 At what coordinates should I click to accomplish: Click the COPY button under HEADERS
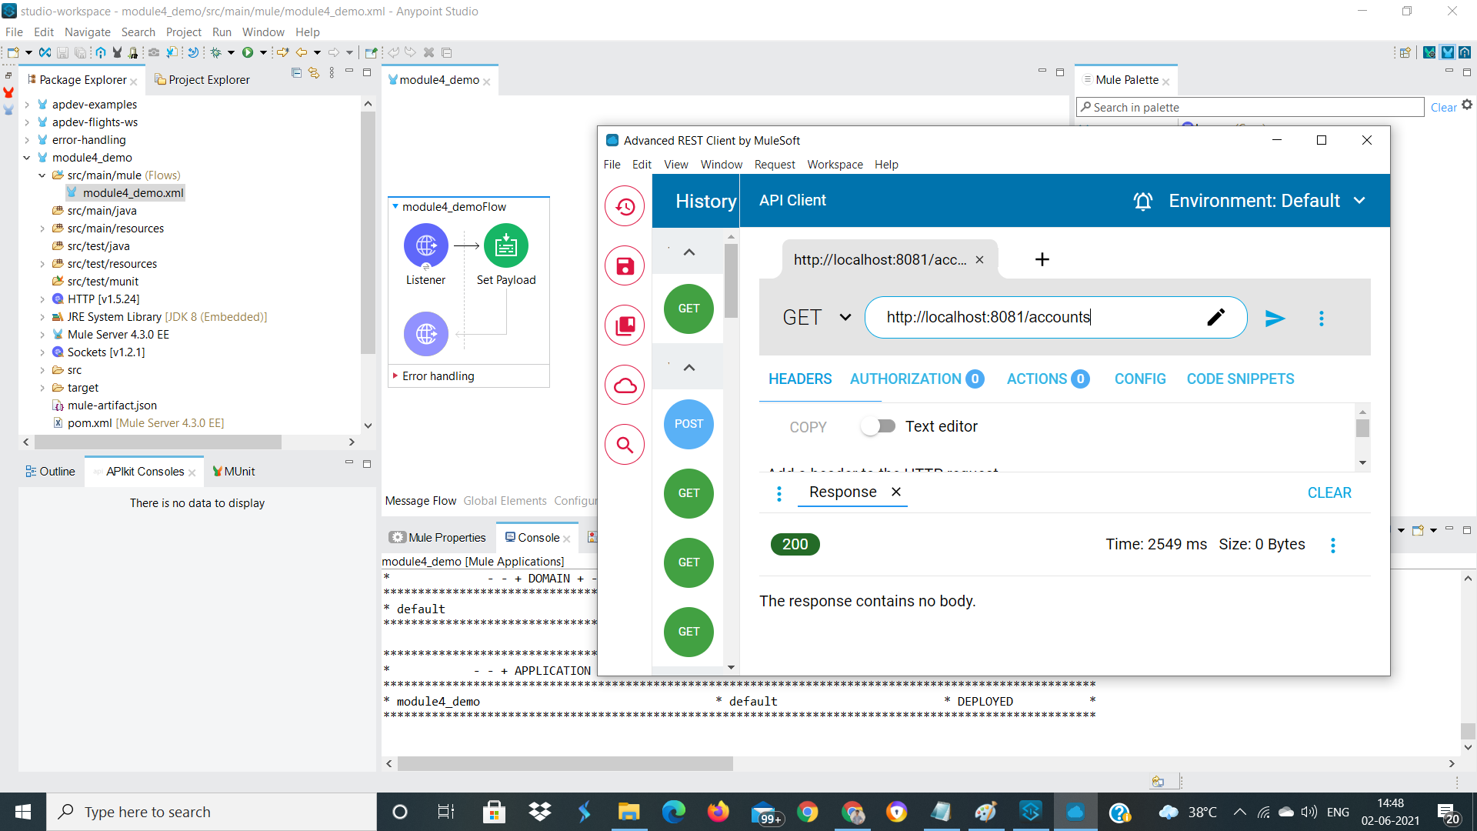tap(808, 426)
